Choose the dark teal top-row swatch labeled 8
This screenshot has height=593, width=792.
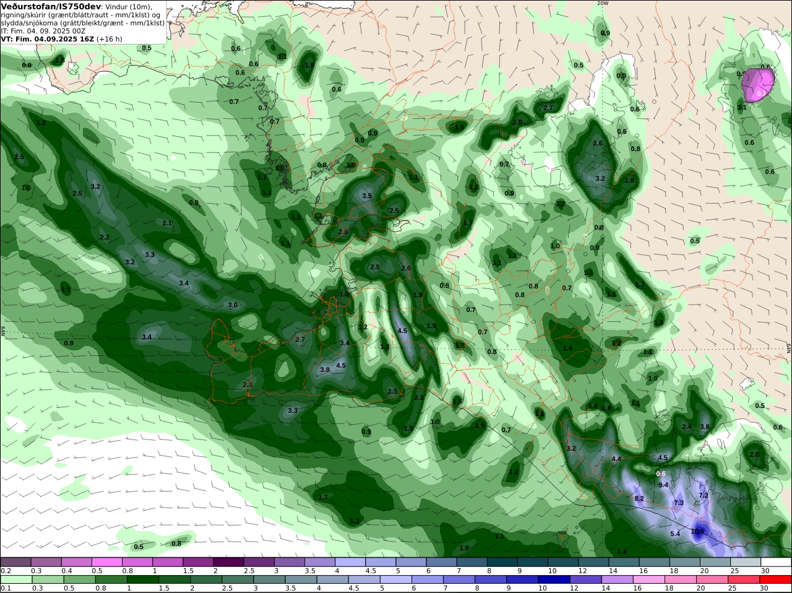point(502,562)
